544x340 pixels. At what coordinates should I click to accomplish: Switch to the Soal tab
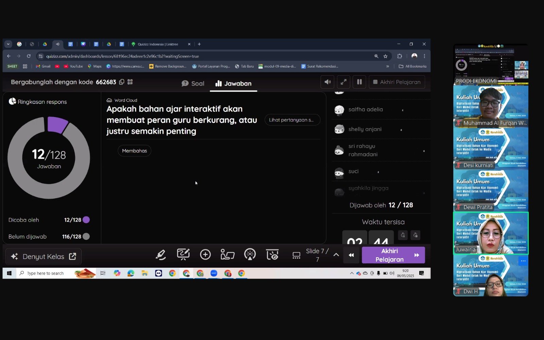coord(193,83)
